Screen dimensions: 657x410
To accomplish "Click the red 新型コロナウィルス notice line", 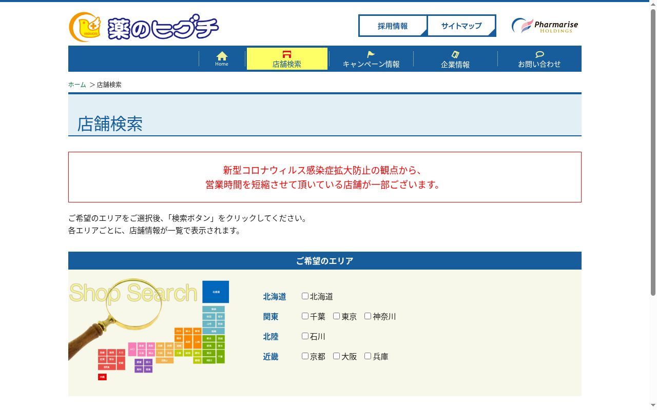I will point(322,170).
